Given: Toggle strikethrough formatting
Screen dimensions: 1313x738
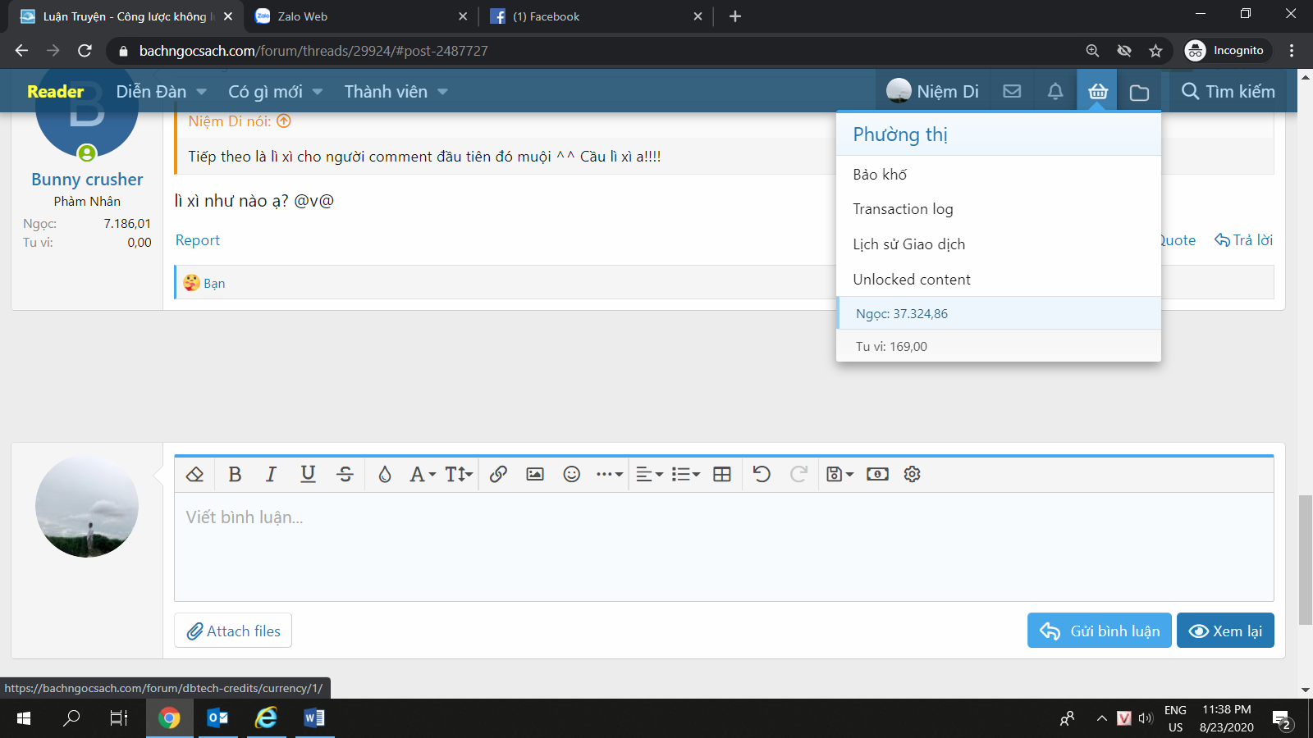Looking at the screenshot, I should coord(345,474).
